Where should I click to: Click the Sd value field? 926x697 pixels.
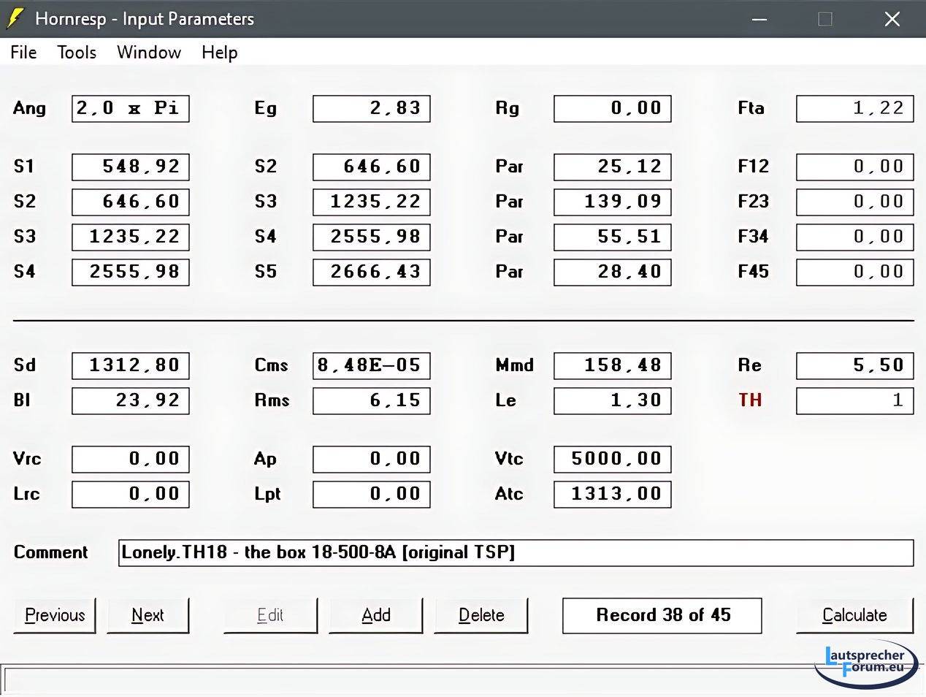pyautogui.click(x=131, y=365)
